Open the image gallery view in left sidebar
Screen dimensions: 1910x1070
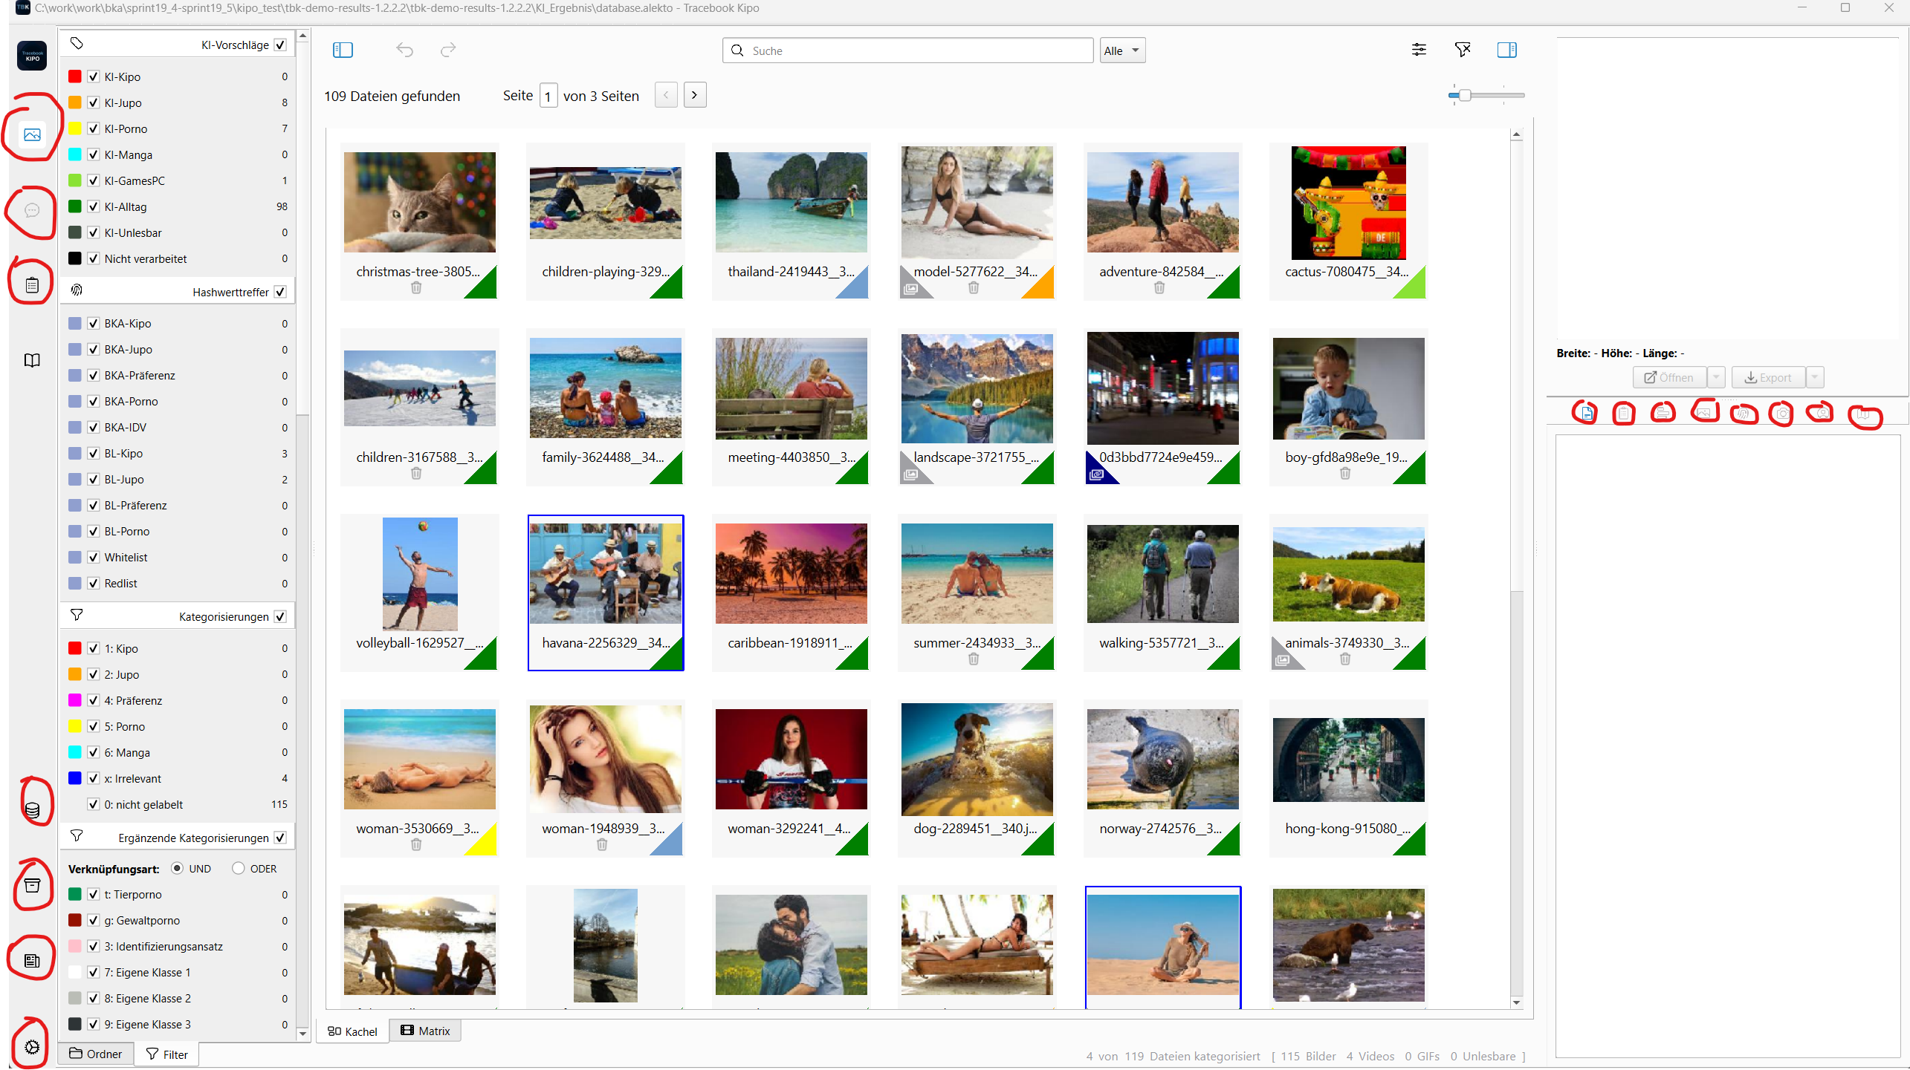(32, 134)
